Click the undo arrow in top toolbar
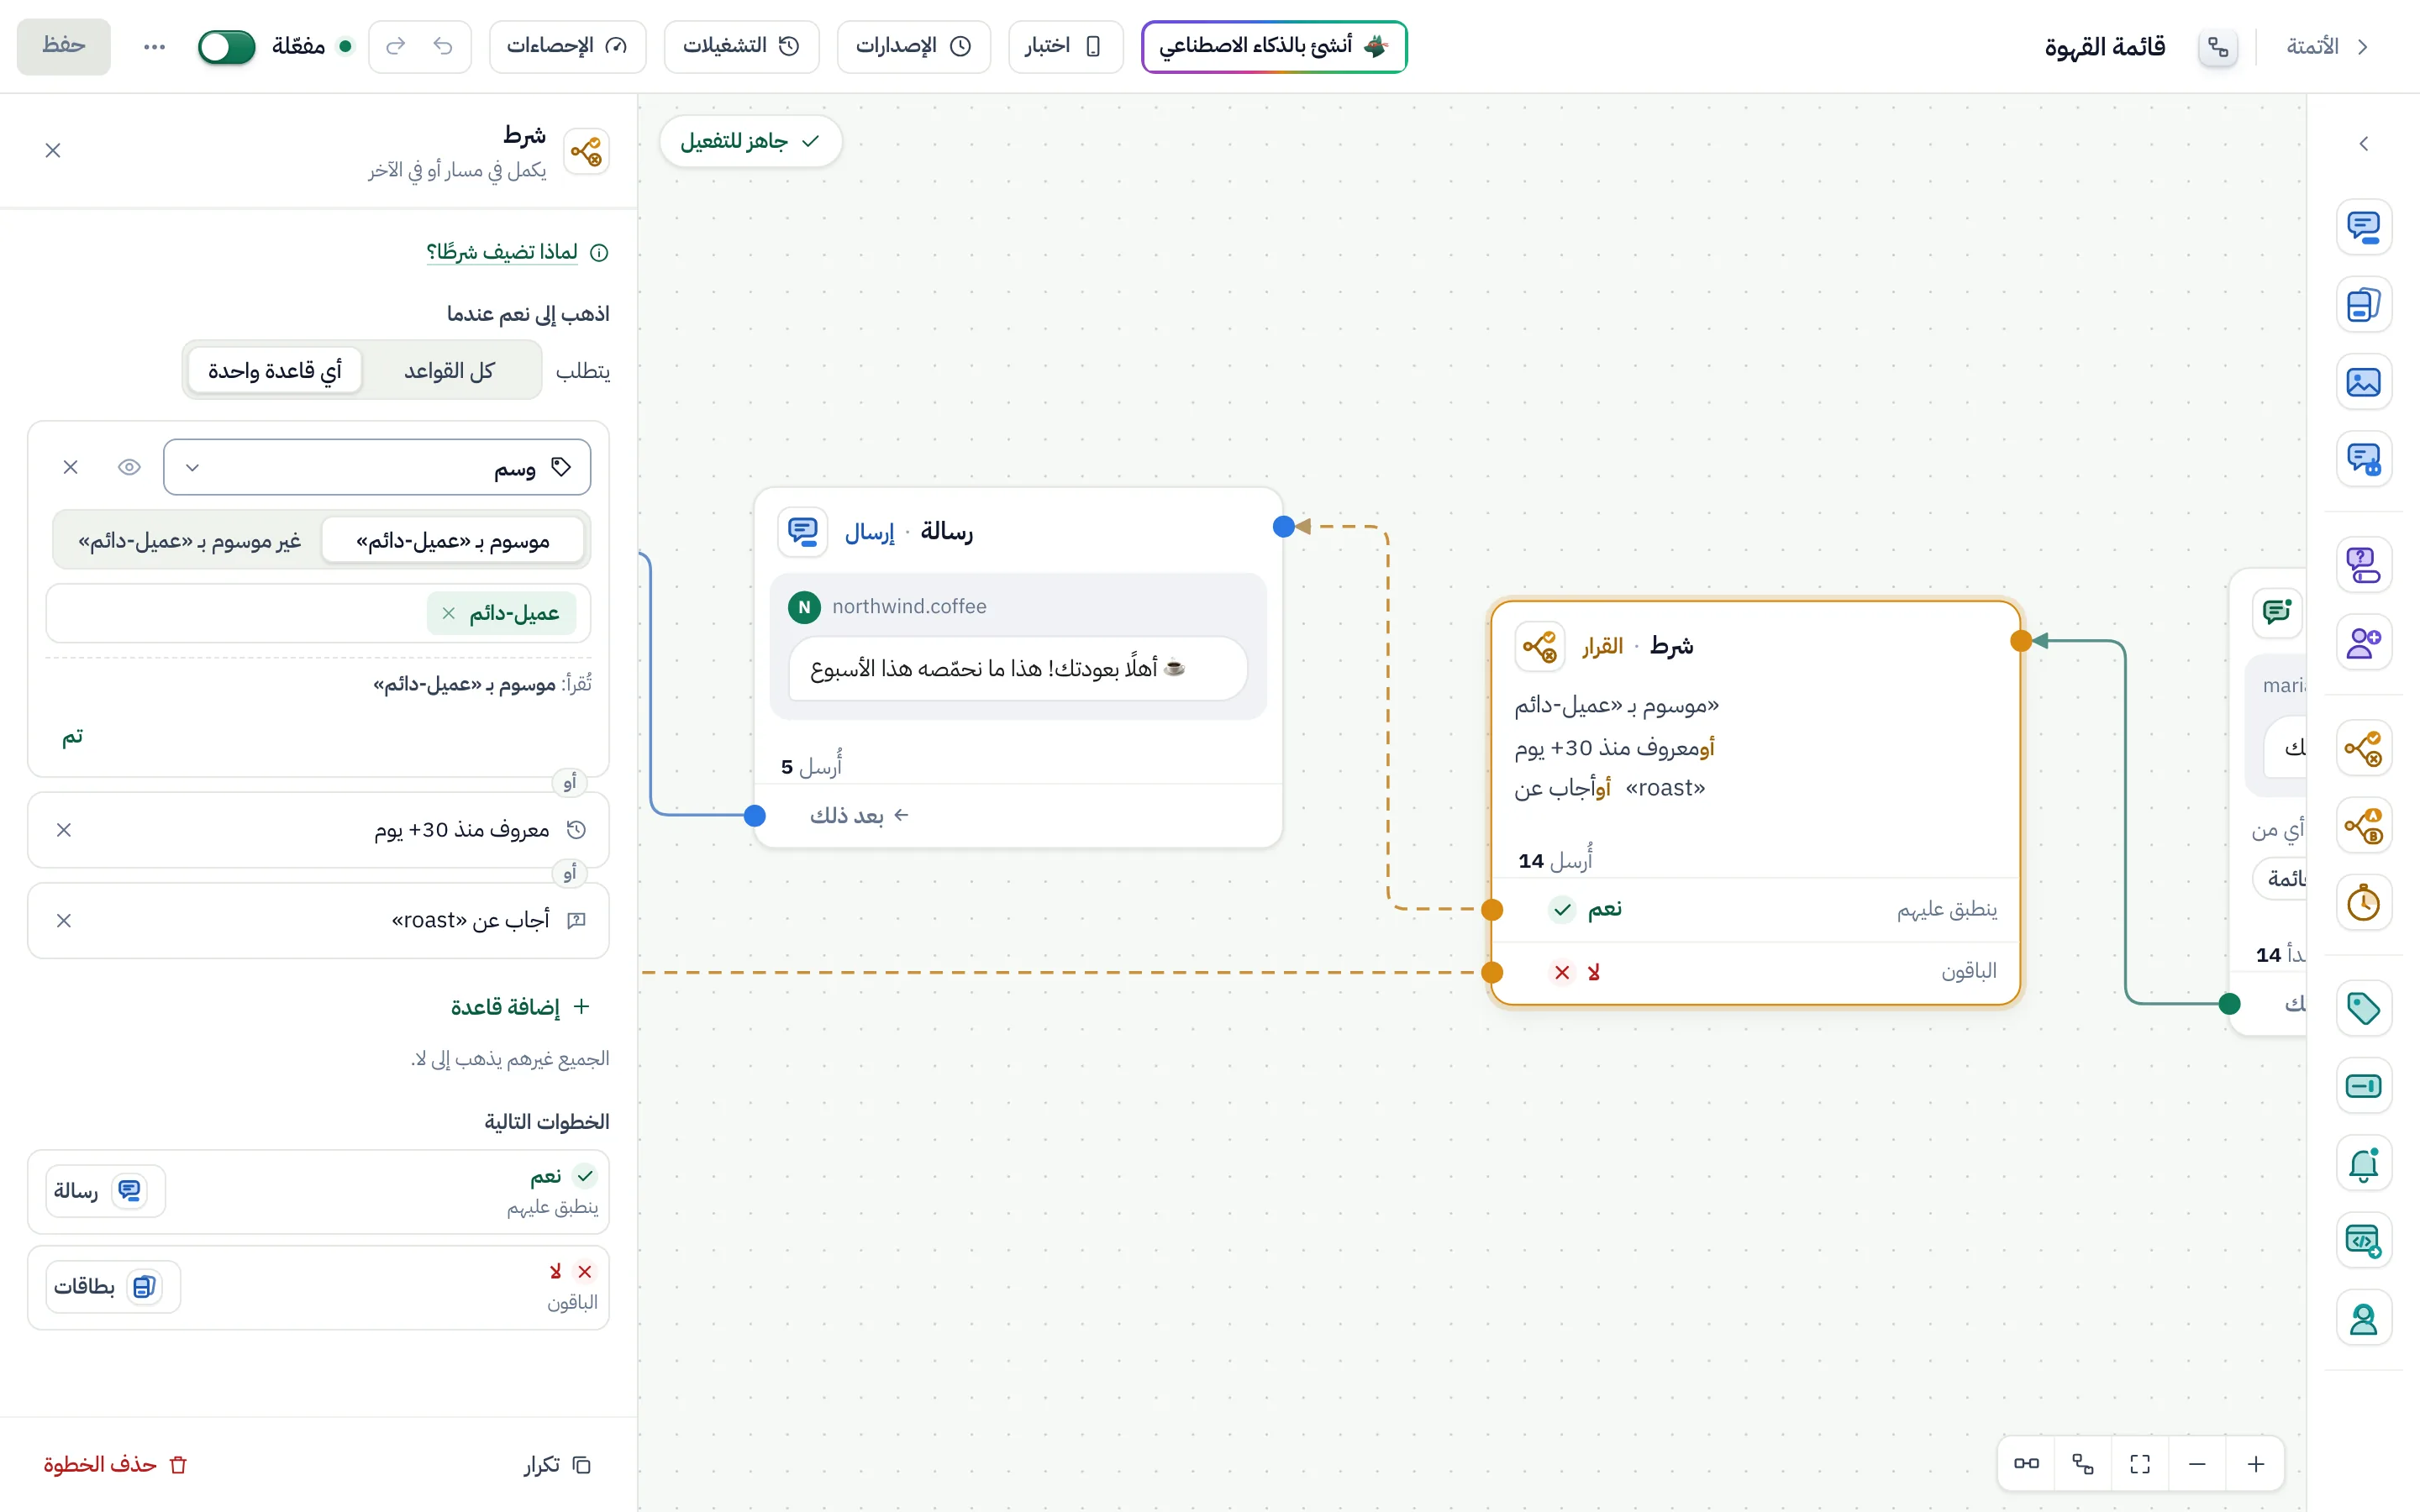The height and width of the screenshot is (1512, 2420). pos(443,46)
